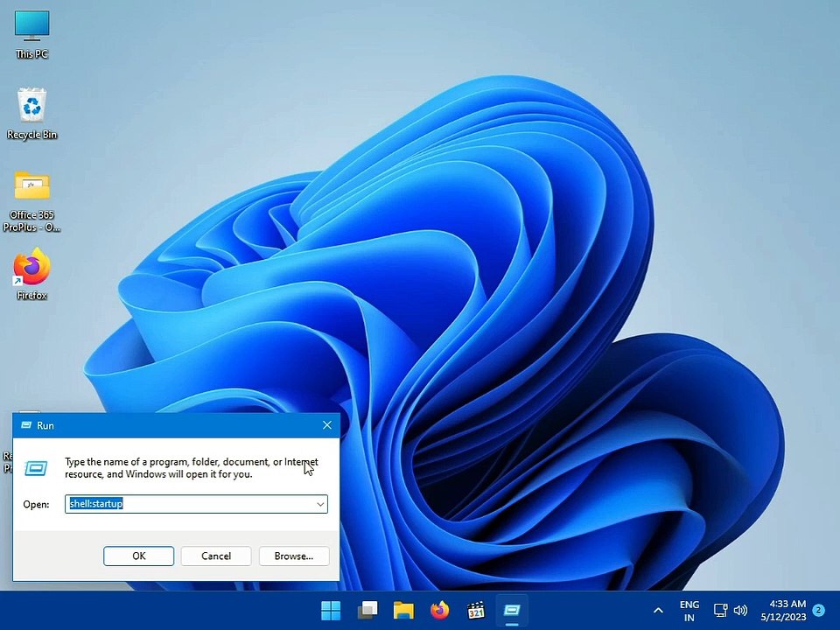The width and height of the screenshot is (840, 630).
Task: Click the Run app taskbar icon
Action: [512, 610]
